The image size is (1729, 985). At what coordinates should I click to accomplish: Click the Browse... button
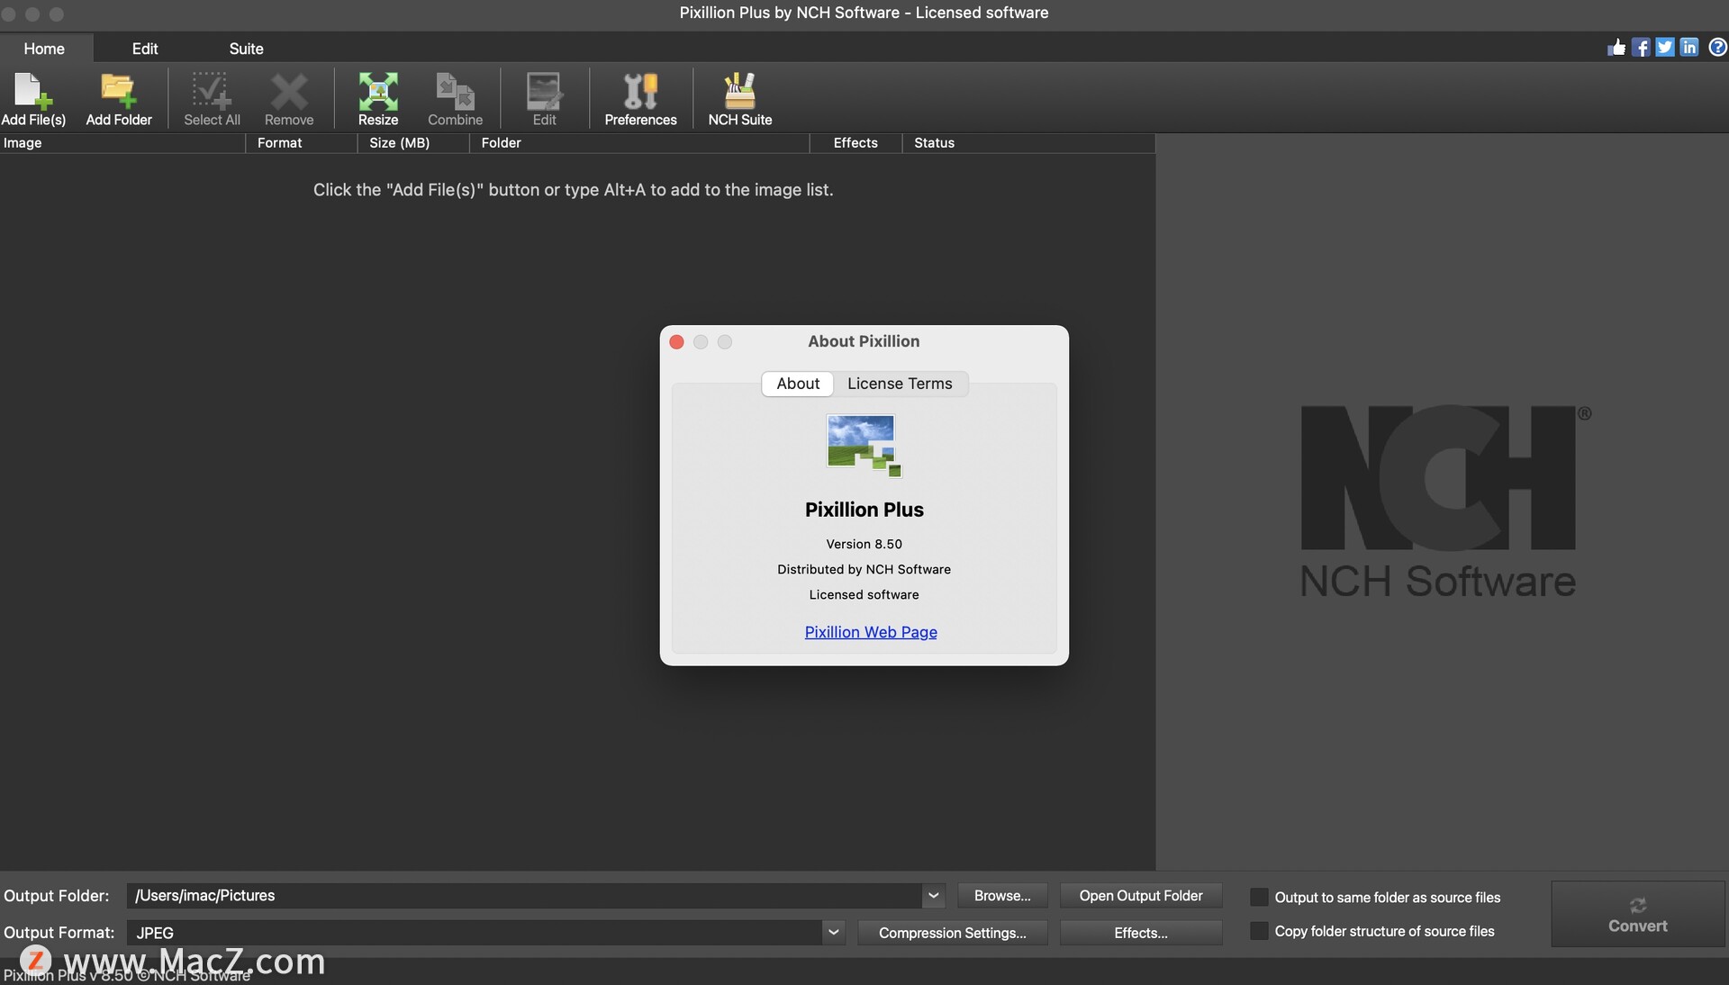click(x=1002, y=896)
